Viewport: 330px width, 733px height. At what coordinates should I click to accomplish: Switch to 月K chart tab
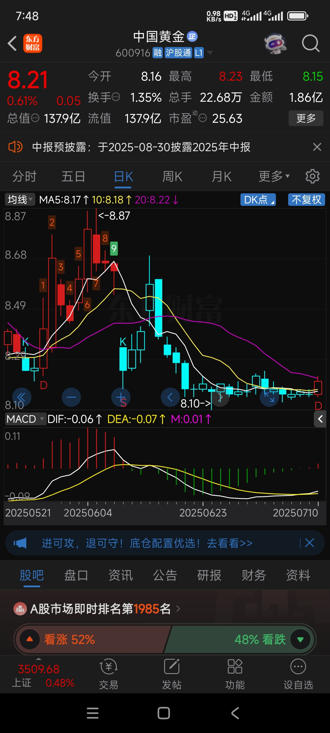(222, 176)
